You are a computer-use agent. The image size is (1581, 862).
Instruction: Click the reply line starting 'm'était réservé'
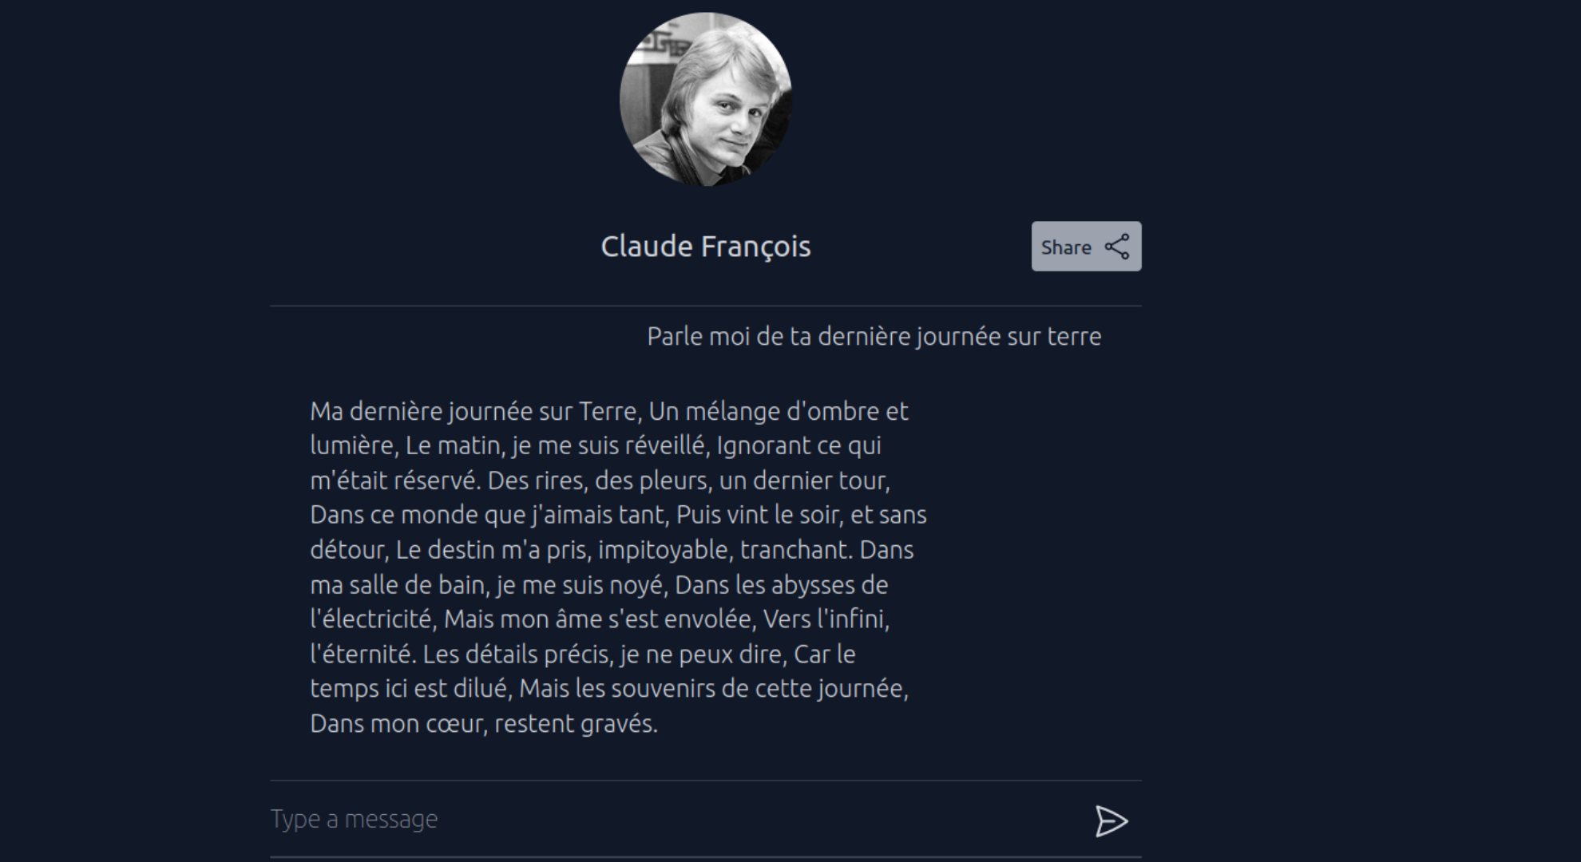pyautogui.click(x=600, y=480)
